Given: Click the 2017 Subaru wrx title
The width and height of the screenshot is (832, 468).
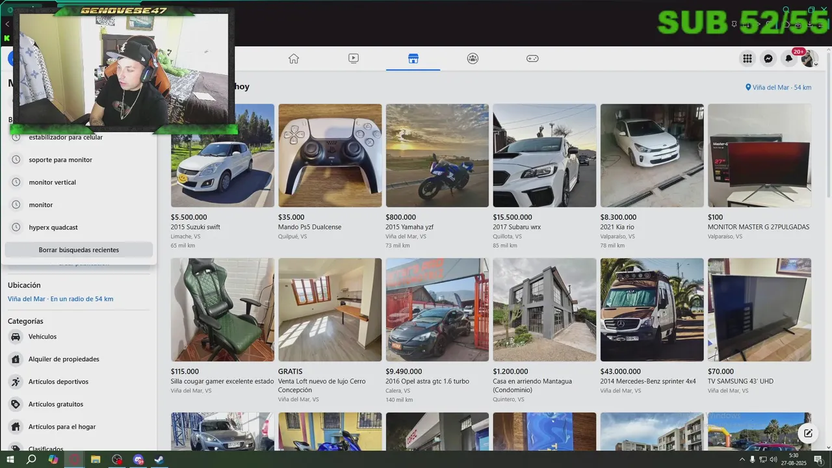Looking at the screenshot, I should (x=517, y=227).
